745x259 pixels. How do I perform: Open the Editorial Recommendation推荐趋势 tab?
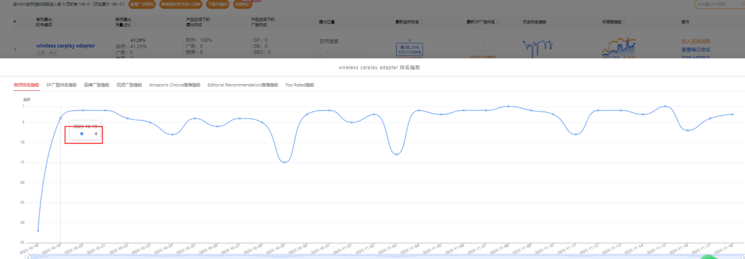pos(243,85)
